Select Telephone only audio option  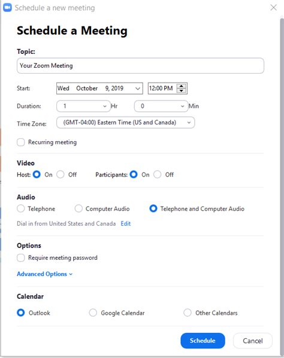click(x=21, y=209)
